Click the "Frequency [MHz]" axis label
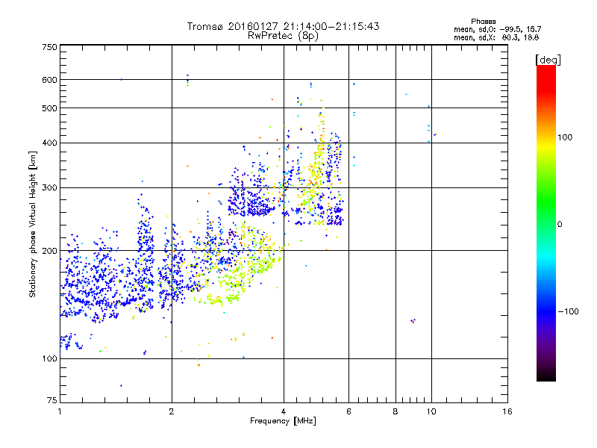The image size is (597, 448). 283,421
